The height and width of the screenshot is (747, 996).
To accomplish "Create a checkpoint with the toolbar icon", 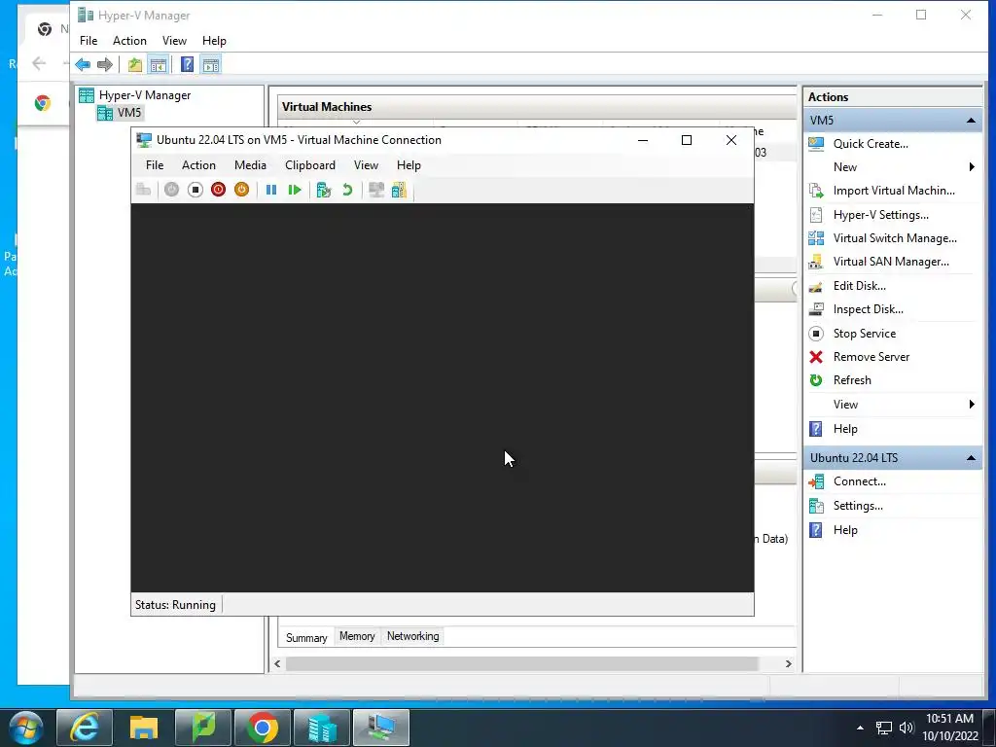I will point(324,190).
